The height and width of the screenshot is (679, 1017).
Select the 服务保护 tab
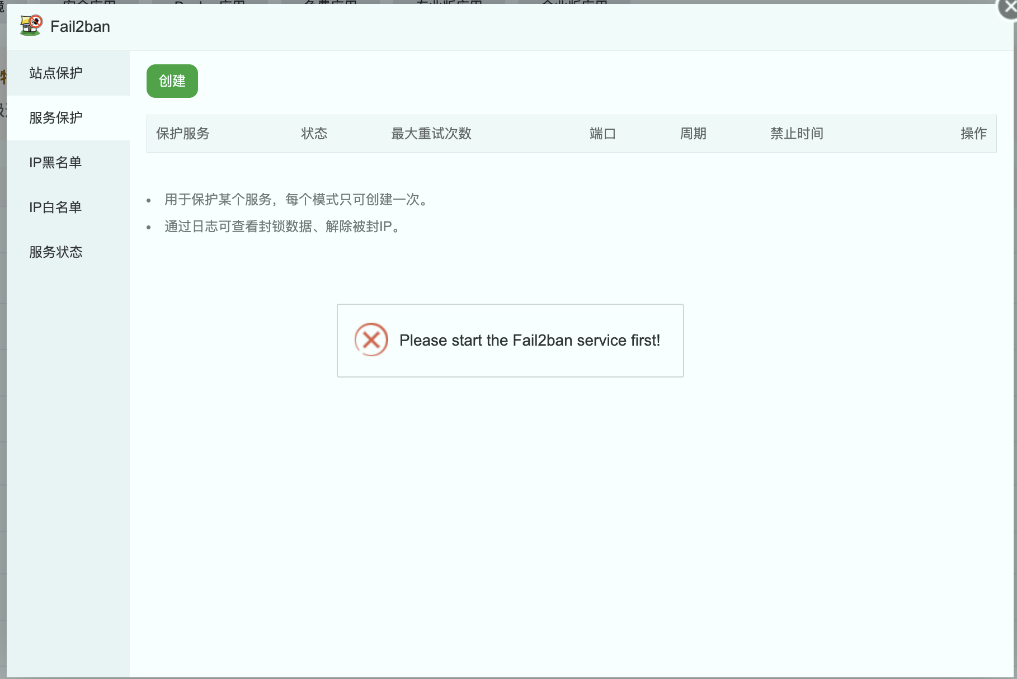[x=68, y=117]
